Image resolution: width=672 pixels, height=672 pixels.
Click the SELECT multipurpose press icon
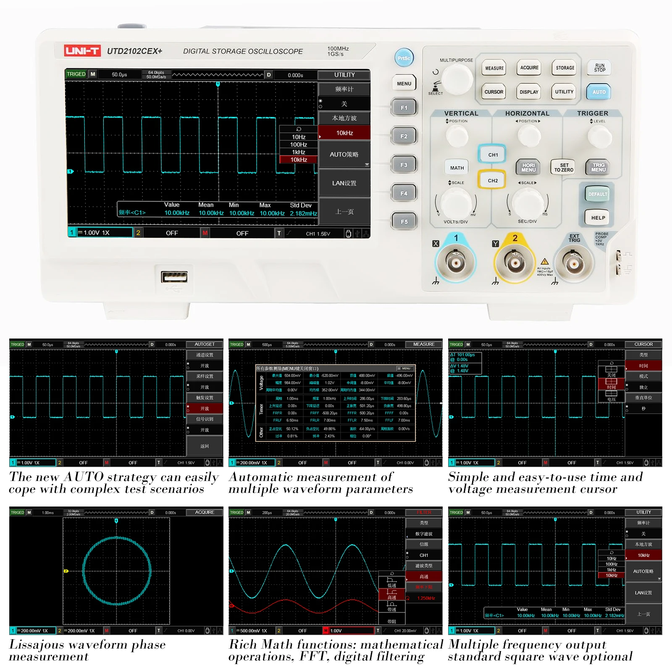pos(436,87)
